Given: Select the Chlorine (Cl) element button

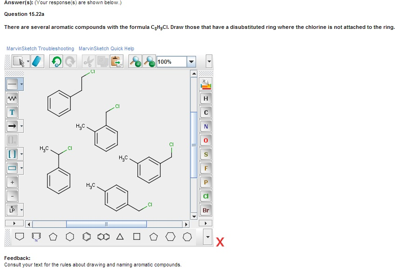Looking at the screenshot, I should [206, 196].
